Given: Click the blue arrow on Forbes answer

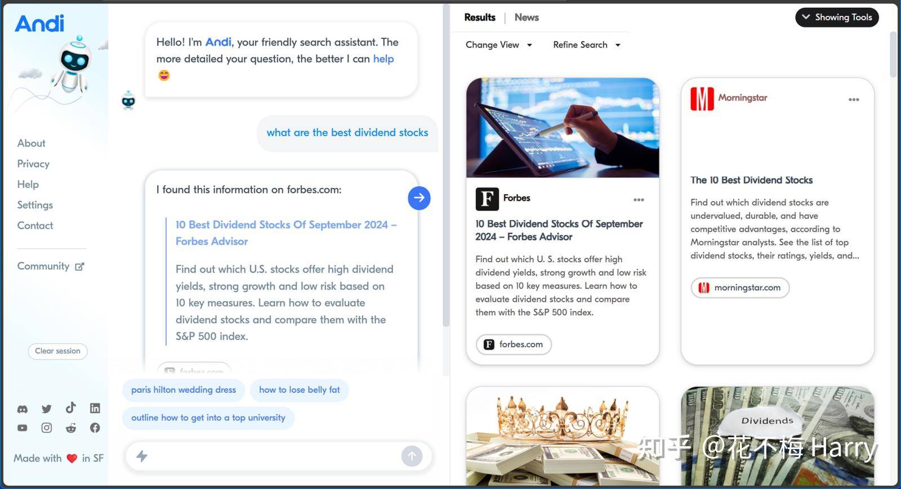Looking at the screenshot, I should (419, 198).
